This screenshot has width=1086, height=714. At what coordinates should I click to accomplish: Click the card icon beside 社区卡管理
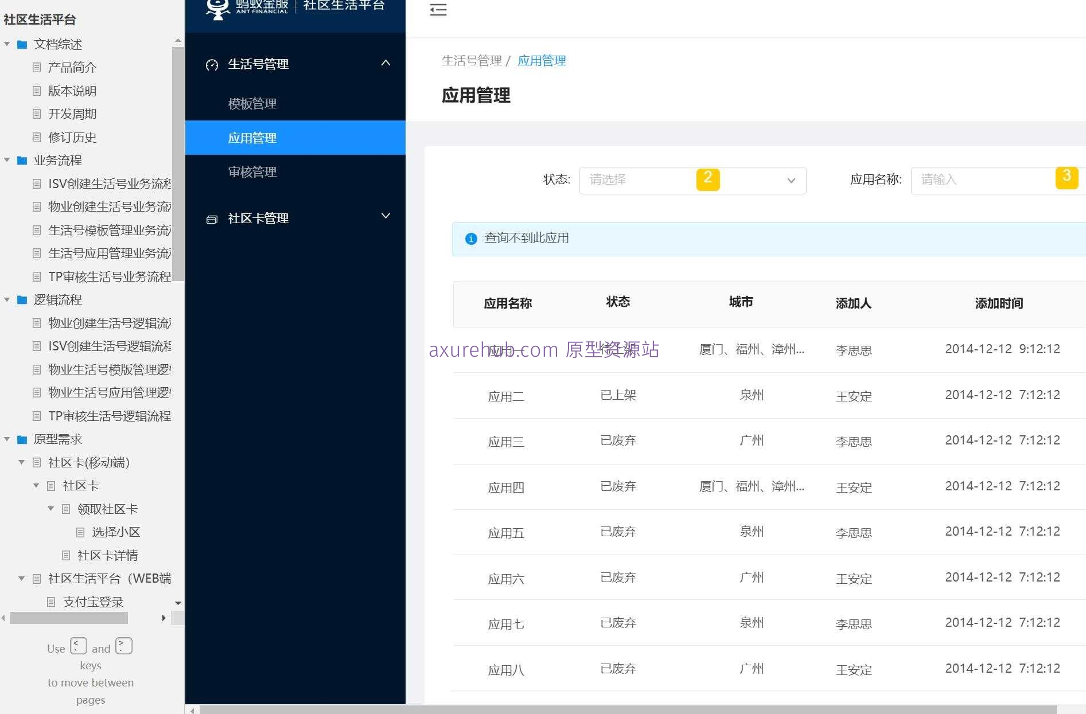pos(211,219)
